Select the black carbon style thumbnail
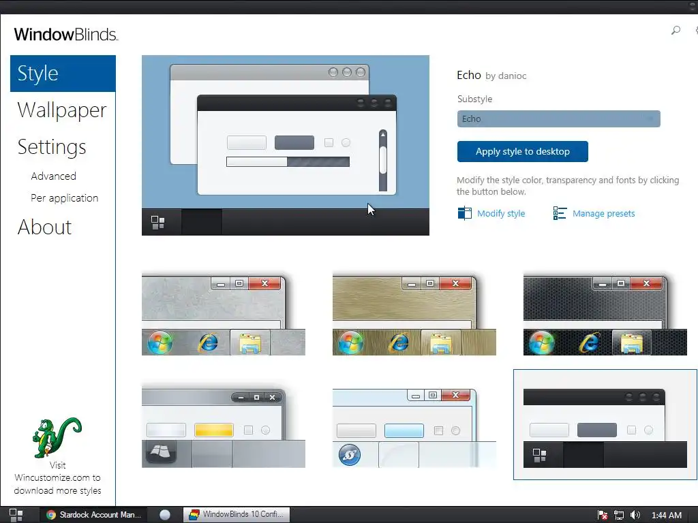This screenshot has height=523, width=698. pos(605,315)
